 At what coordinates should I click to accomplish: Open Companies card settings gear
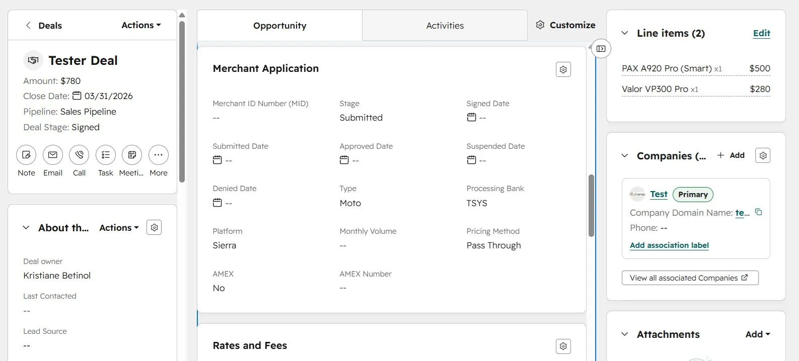pyautogui.click(x=763, y=156)
